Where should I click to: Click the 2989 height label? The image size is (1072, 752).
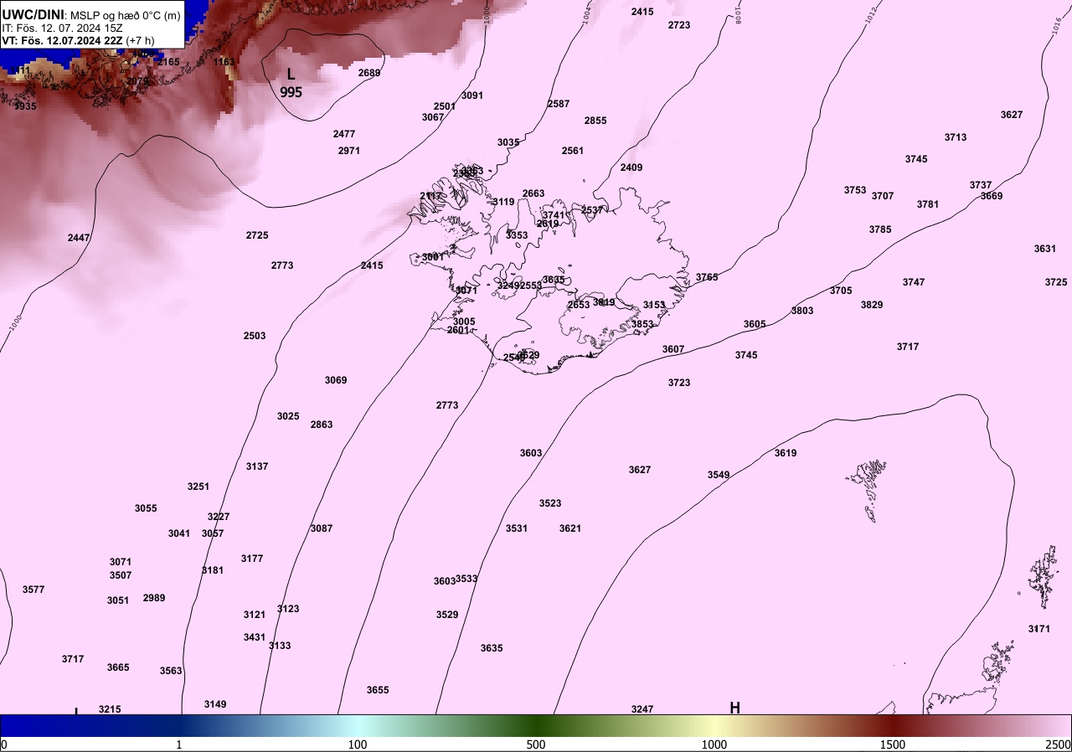click(x=154, y=598)
